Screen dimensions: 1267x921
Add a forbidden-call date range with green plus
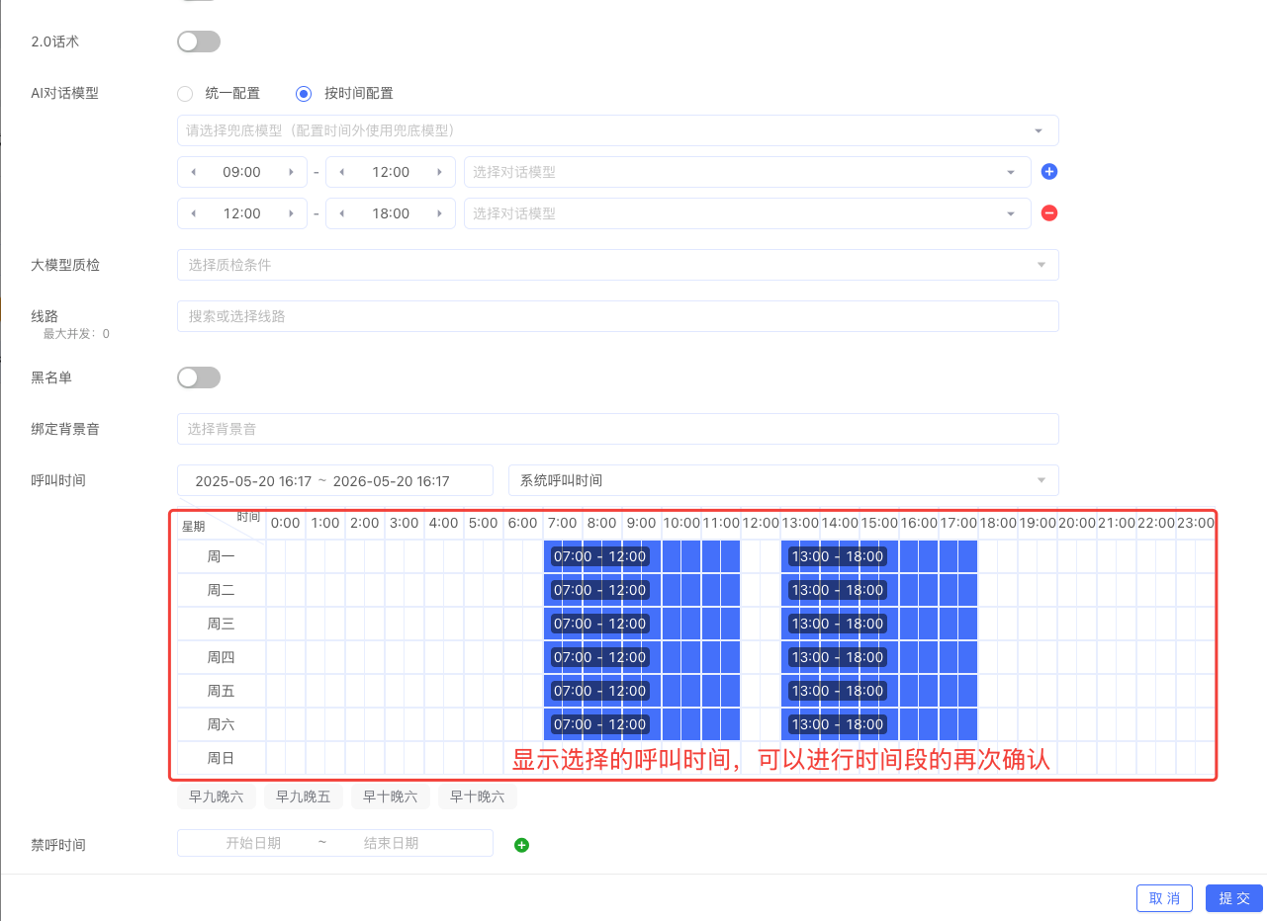coord(522,845)
